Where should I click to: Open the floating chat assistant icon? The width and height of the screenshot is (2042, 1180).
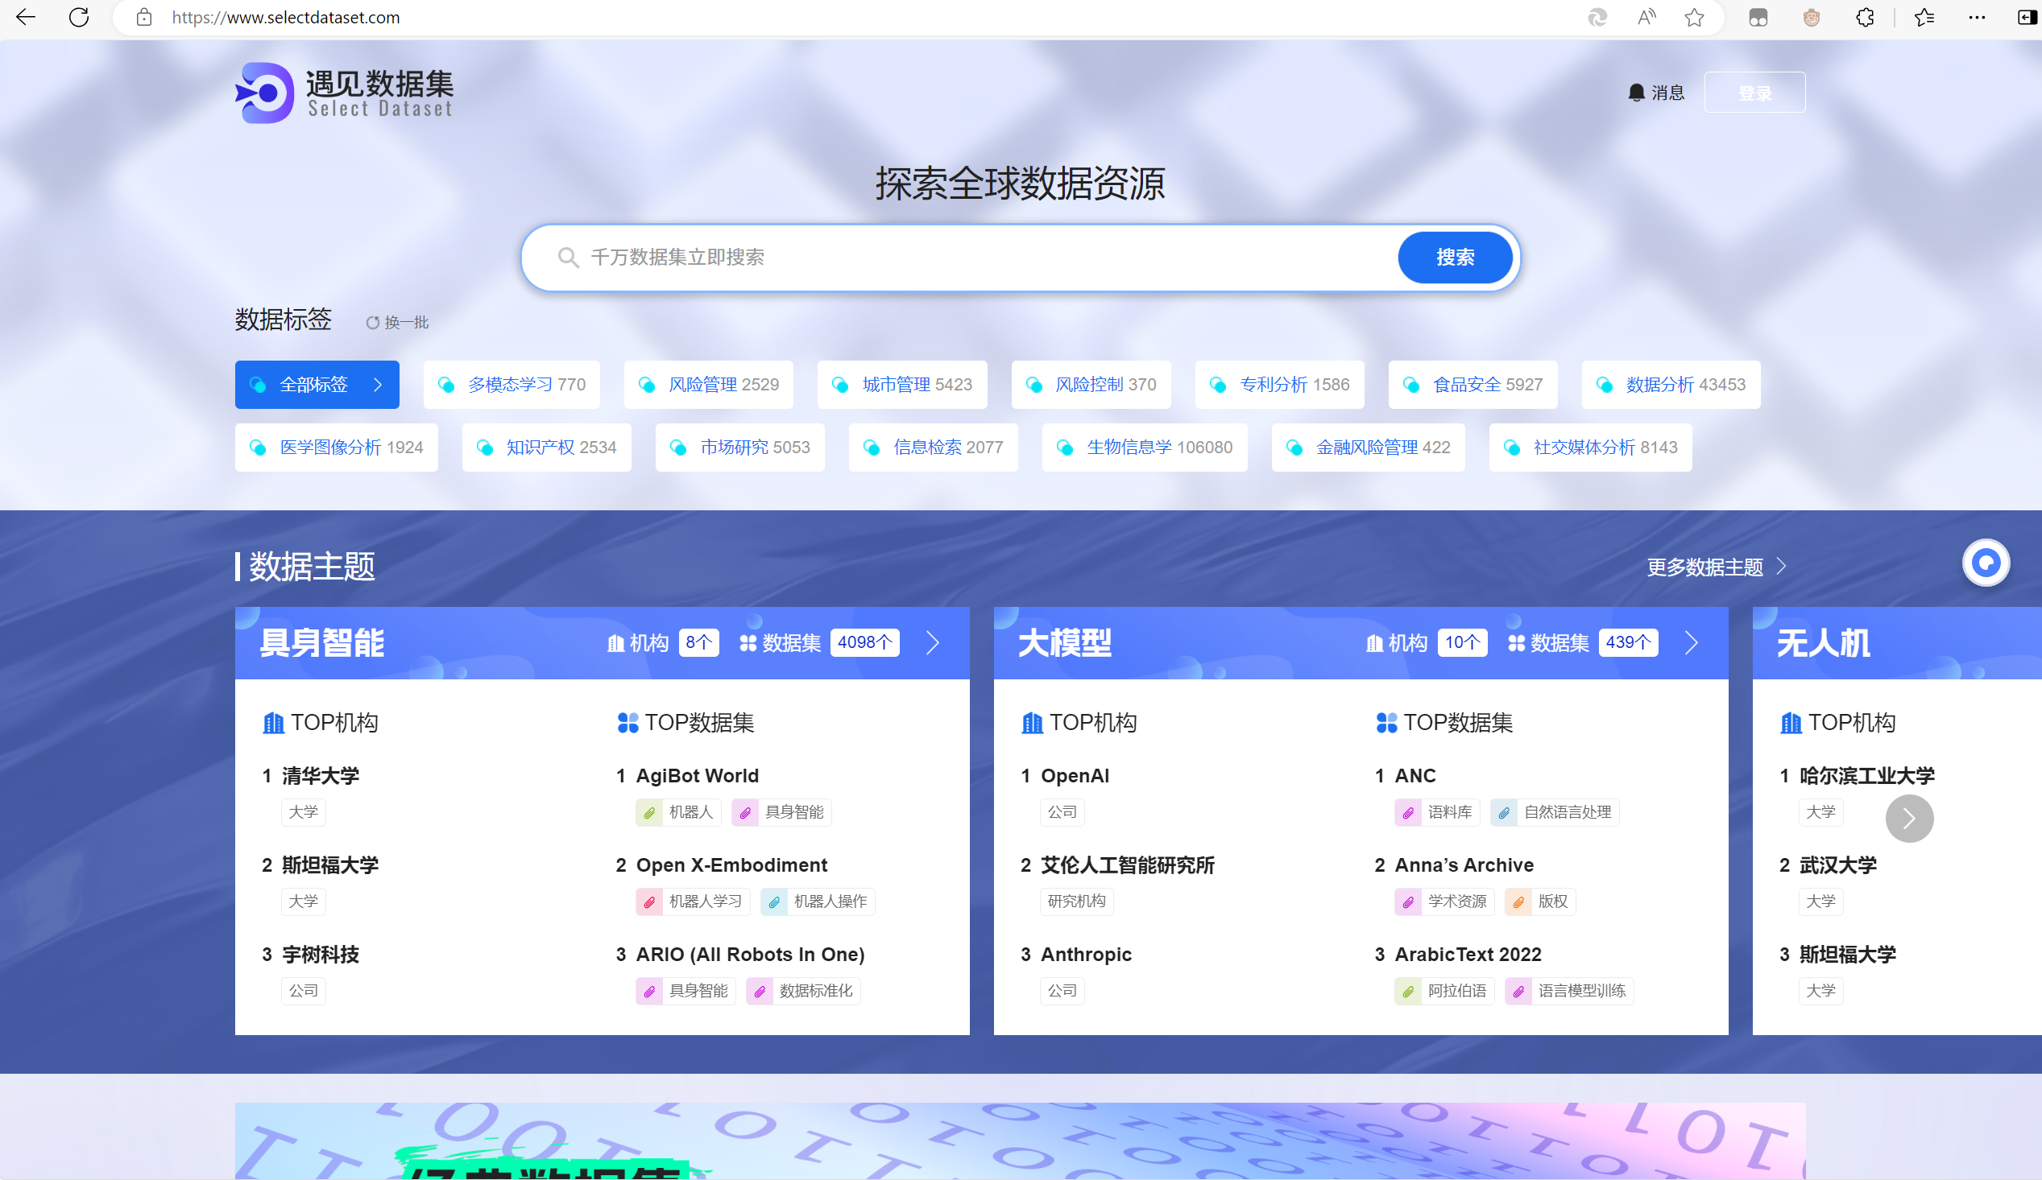[1986, 562]
